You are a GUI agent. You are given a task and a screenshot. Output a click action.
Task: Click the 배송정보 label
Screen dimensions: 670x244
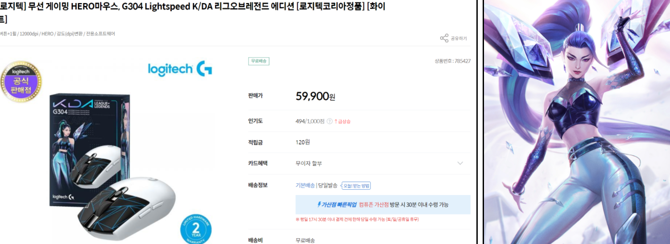point(258,185)
